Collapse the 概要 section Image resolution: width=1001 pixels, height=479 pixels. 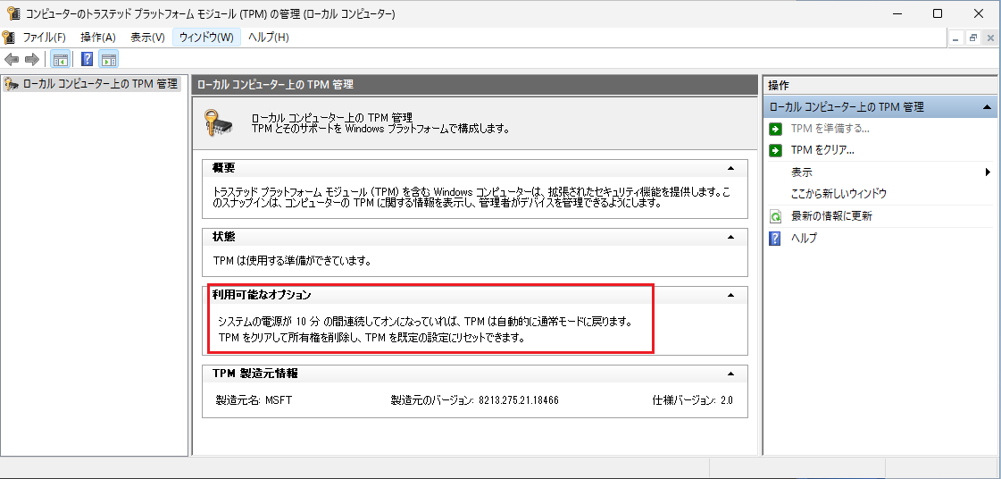coord(731,168)
